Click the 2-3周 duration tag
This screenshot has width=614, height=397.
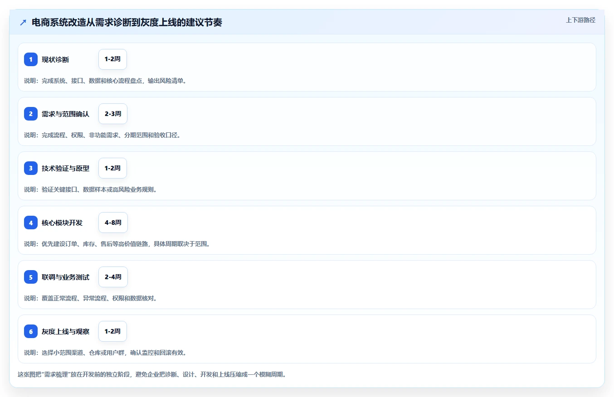[113, 114]
